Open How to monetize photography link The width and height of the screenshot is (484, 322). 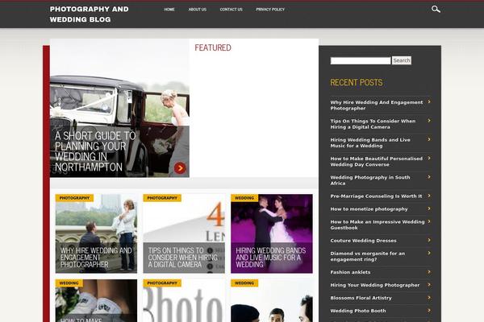coord(369,209)
